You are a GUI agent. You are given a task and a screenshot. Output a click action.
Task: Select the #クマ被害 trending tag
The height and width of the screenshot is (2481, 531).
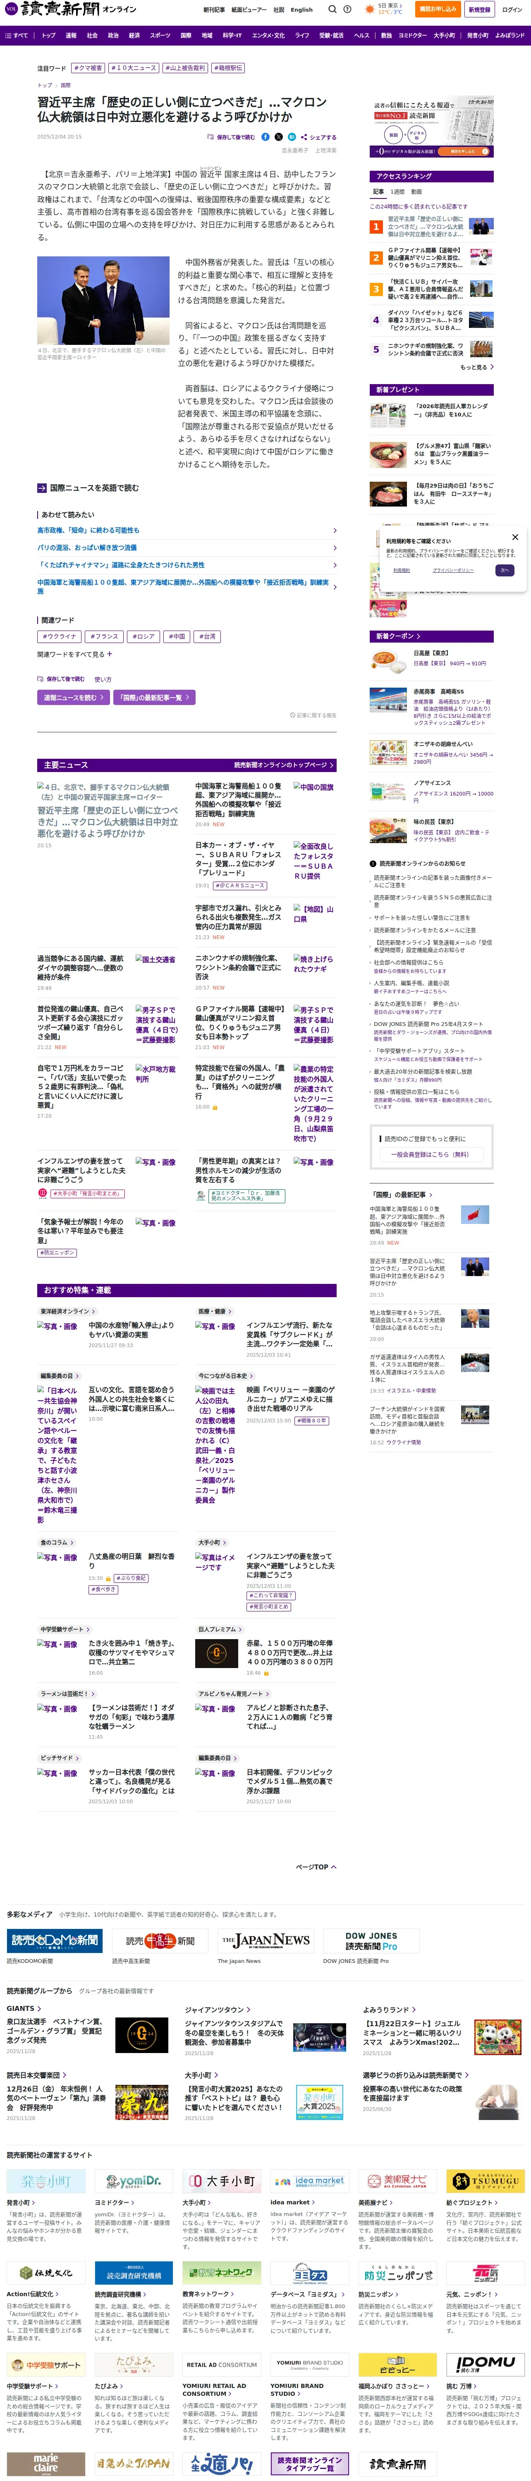point(88,68)
